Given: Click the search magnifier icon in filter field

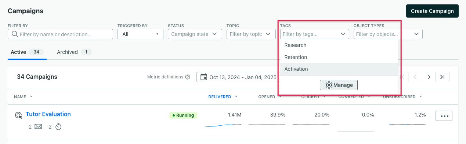Looking at the screenshot, I should click(15, 34).
